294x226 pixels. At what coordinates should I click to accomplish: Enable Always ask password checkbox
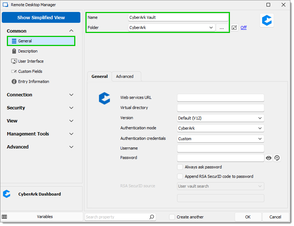tap(180, 167)
